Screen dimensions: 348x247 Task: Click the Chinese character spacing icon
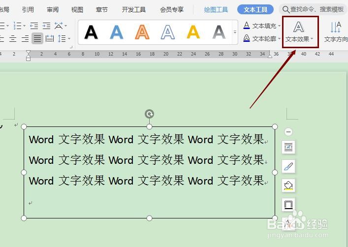click(x=59, y=26)
